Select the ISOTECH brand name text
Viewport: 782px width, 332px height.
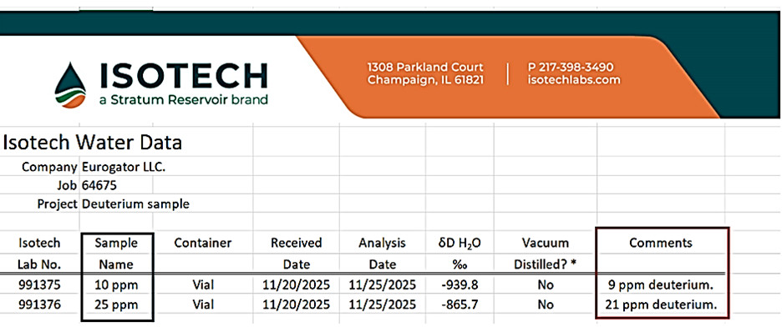184,77
